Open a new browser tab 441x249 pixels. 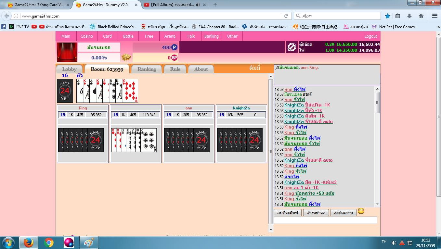click(215, 5)
